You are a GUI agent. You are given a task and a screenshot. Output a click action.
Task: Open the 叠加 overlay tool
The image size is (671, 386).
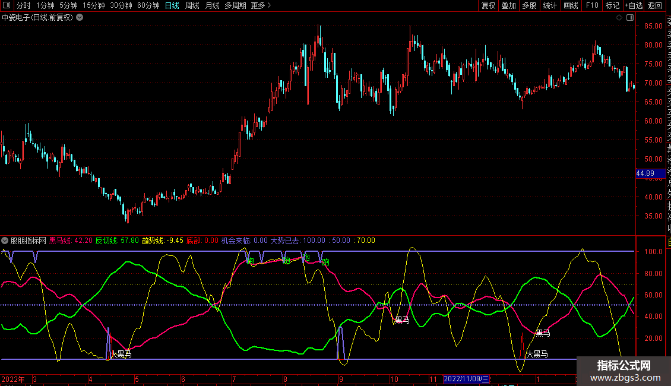(x=508, y=5)
